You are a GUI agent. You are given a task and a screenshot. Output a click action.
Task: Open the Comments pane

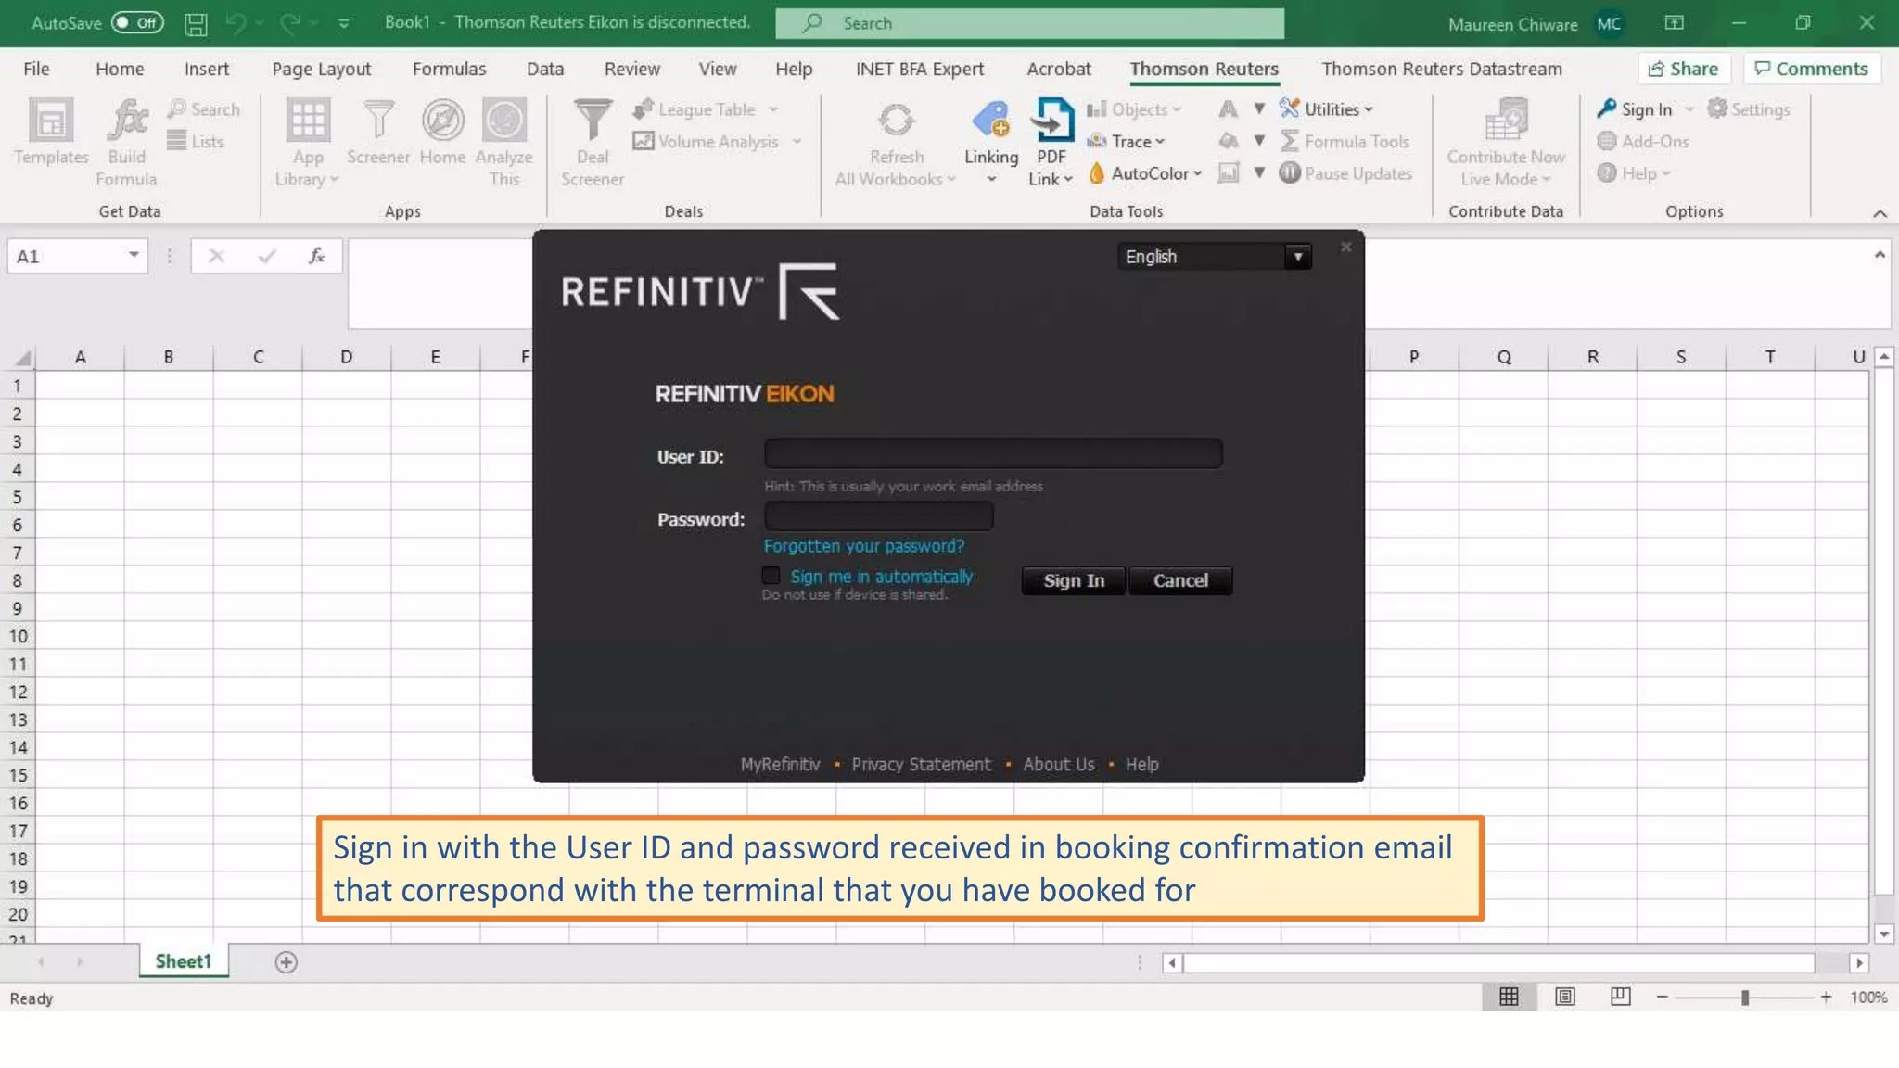coord(1811,69)
